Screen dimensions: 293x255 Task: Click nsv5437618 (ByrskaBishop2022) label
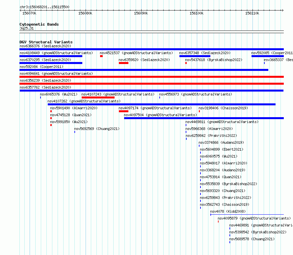(214, 60)
